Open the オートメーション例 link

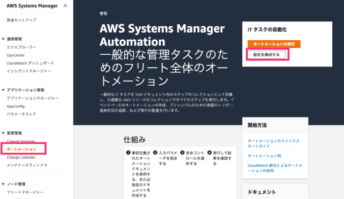pos(264,156)
